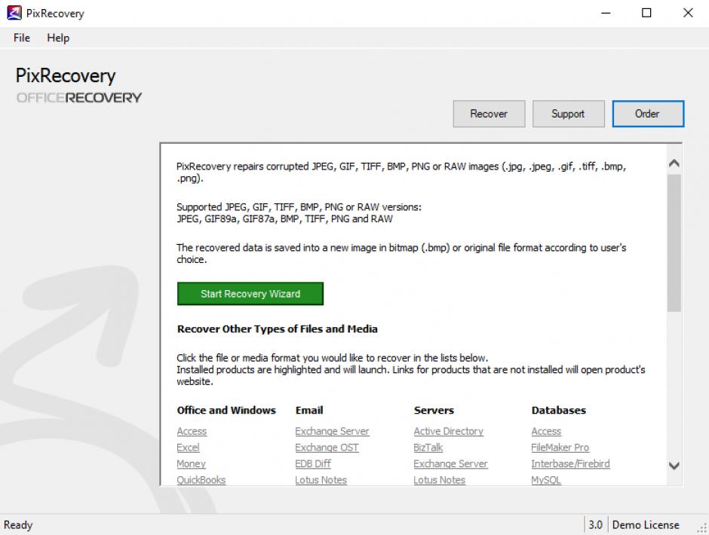Start the Recovery Wizard

point(250,294)
